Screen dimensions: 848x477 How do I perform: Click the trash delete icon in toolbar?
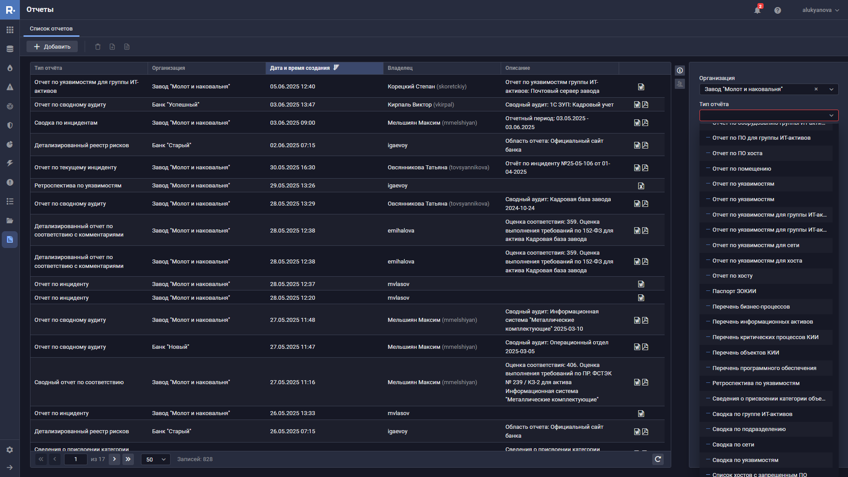(98, 47)
